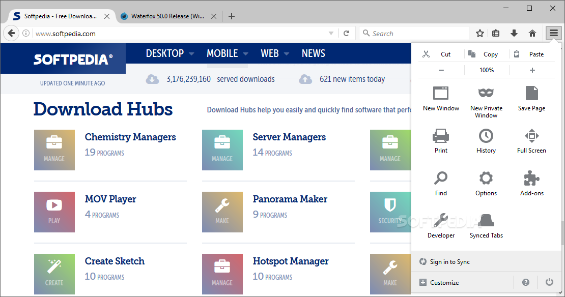Screen dimensions: 565x297
Task: Open Create Sketch hub link
Action: (115, 261)
